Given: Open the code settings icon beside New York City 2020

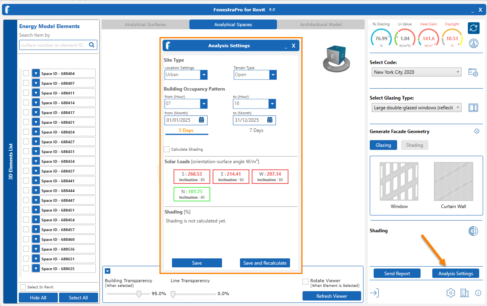Looking at the screenshot, I should [473, 73].
